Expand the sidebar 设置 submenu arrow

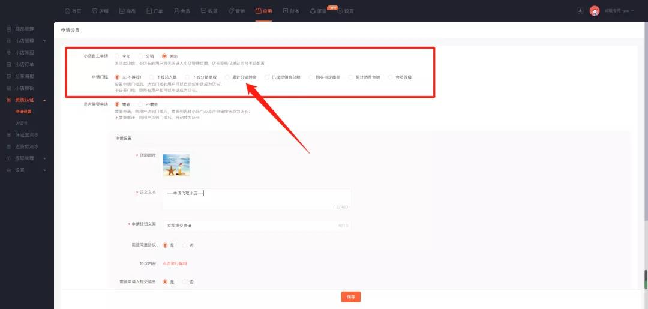pyautogui.click(x=44, y=170)
